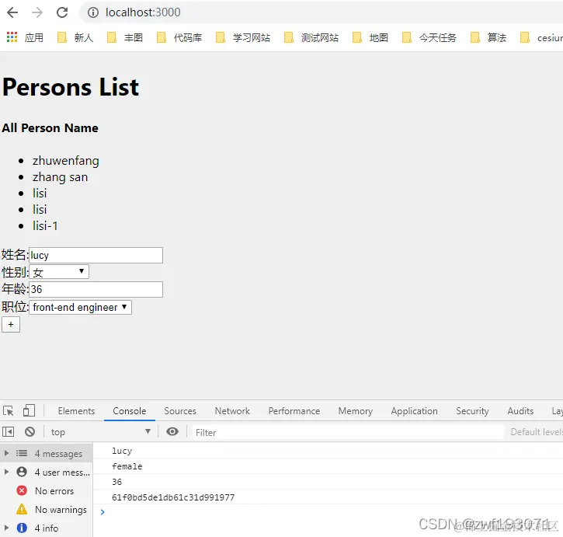563x537 pixels.
Task: Click the yellow warning triangle icon
Action: click(x=22, y=509)
